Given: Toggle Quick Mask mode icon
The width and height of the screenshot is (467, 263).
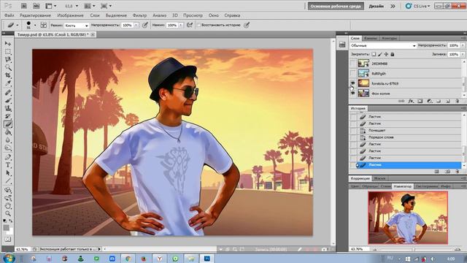Looking at the screenshot, I should 8,239.
